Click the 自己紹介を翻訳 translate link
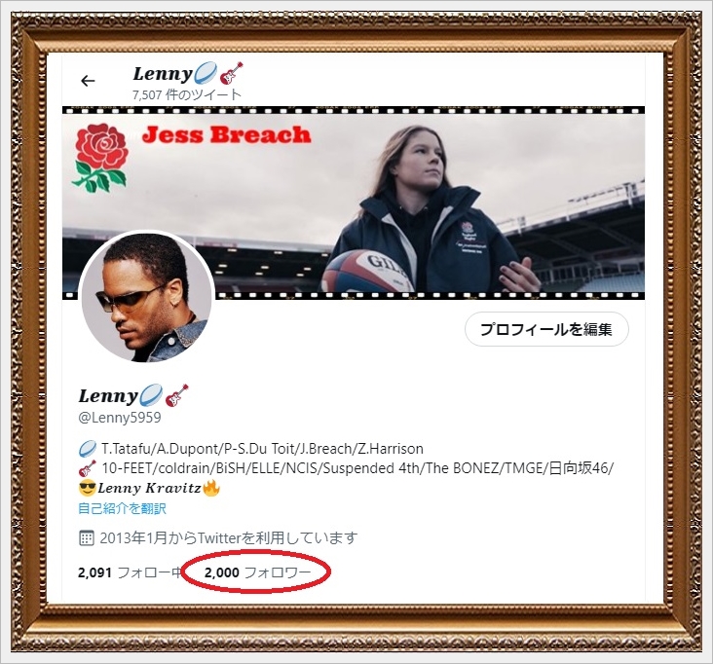Image resolution: width=713 pixels, height=664 pixels. pyautogui.click(x=122, y=508)
